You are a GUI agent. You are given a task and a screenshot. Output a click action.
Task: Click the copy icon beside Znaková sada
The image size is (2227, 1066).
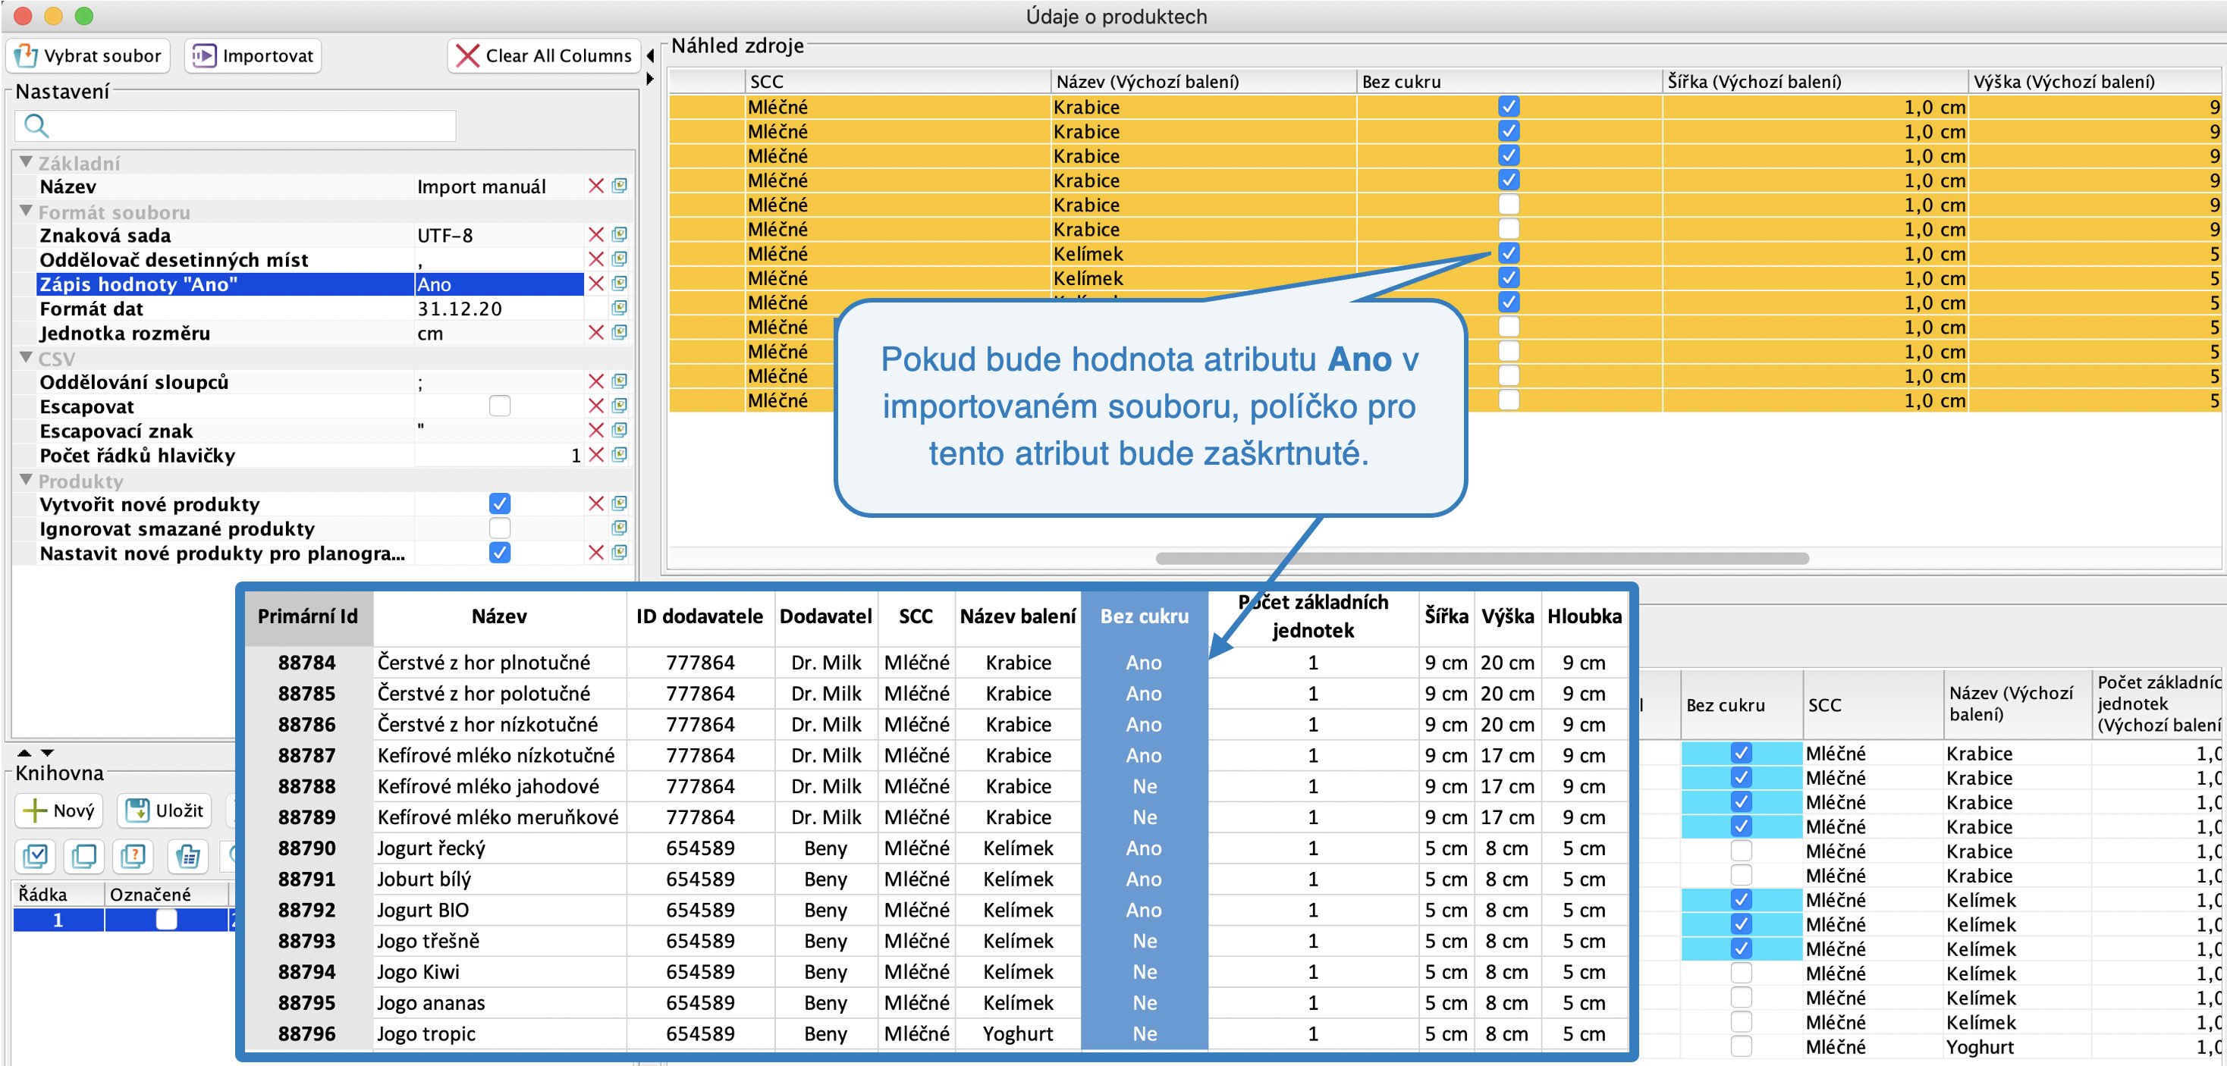pos(620,234)
